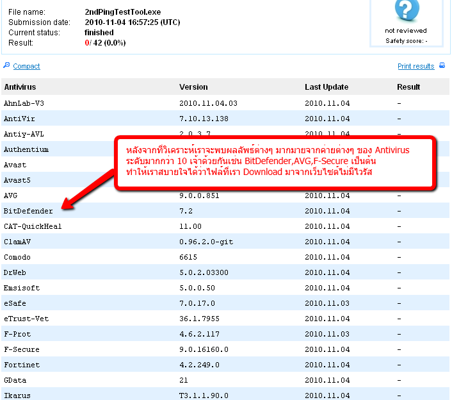Click Fortinet version 4.2.249.0
Viewport: 452px width, 400px height.
[199, 365]
